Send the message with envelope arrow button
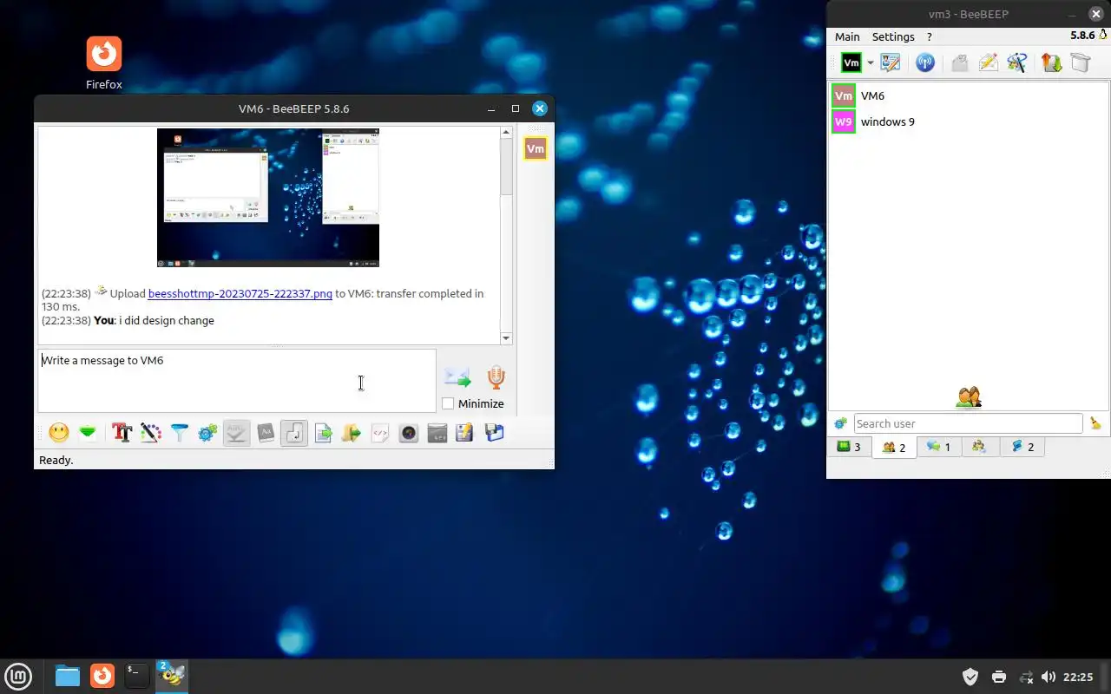1111x694 pixels. coord(457,376)
